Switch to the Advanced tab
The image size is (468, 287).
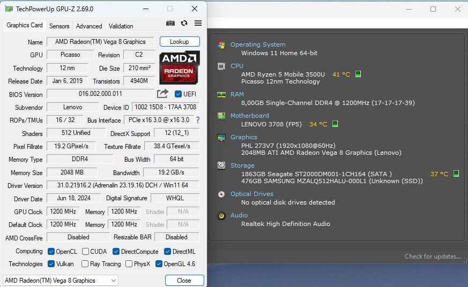89,26
